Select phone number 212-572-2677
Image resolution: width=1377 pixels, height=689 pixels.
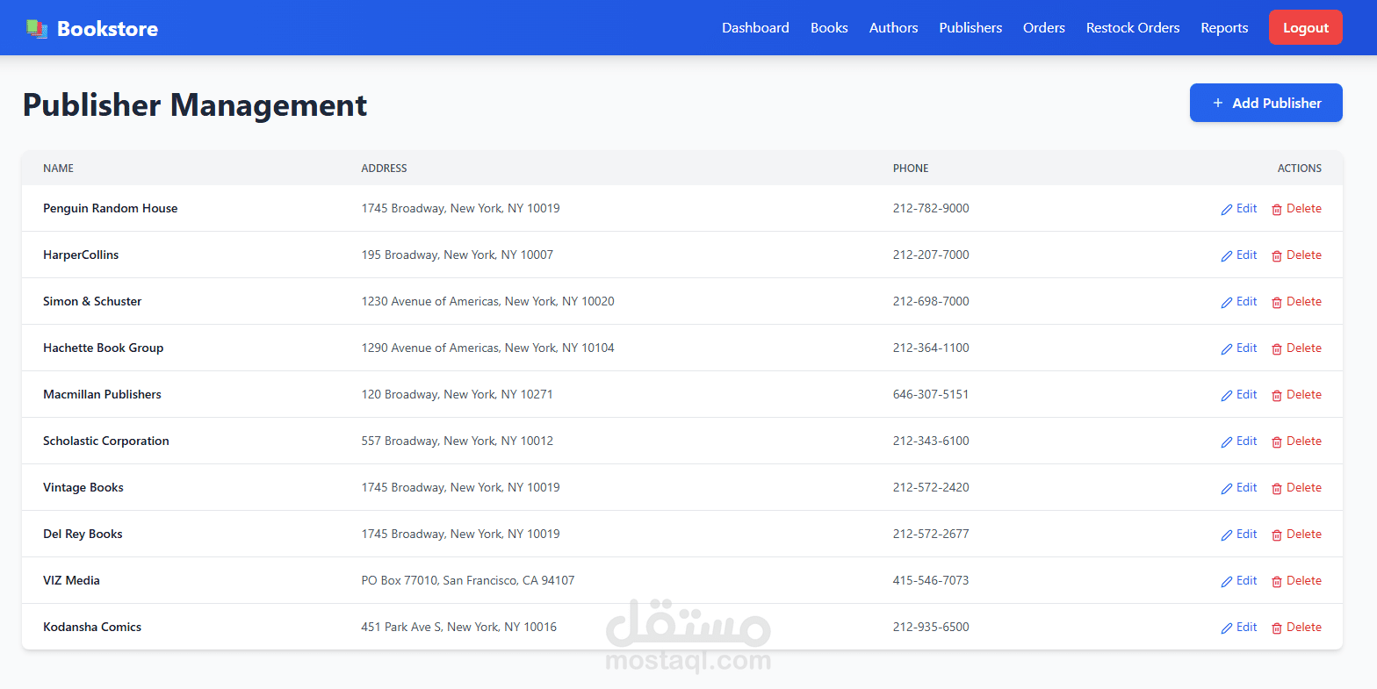[931, 534]
